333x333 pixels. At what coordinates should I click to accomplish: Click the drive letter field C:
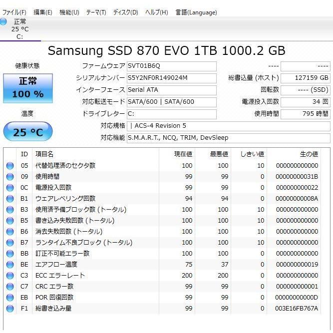coord(172,114)
